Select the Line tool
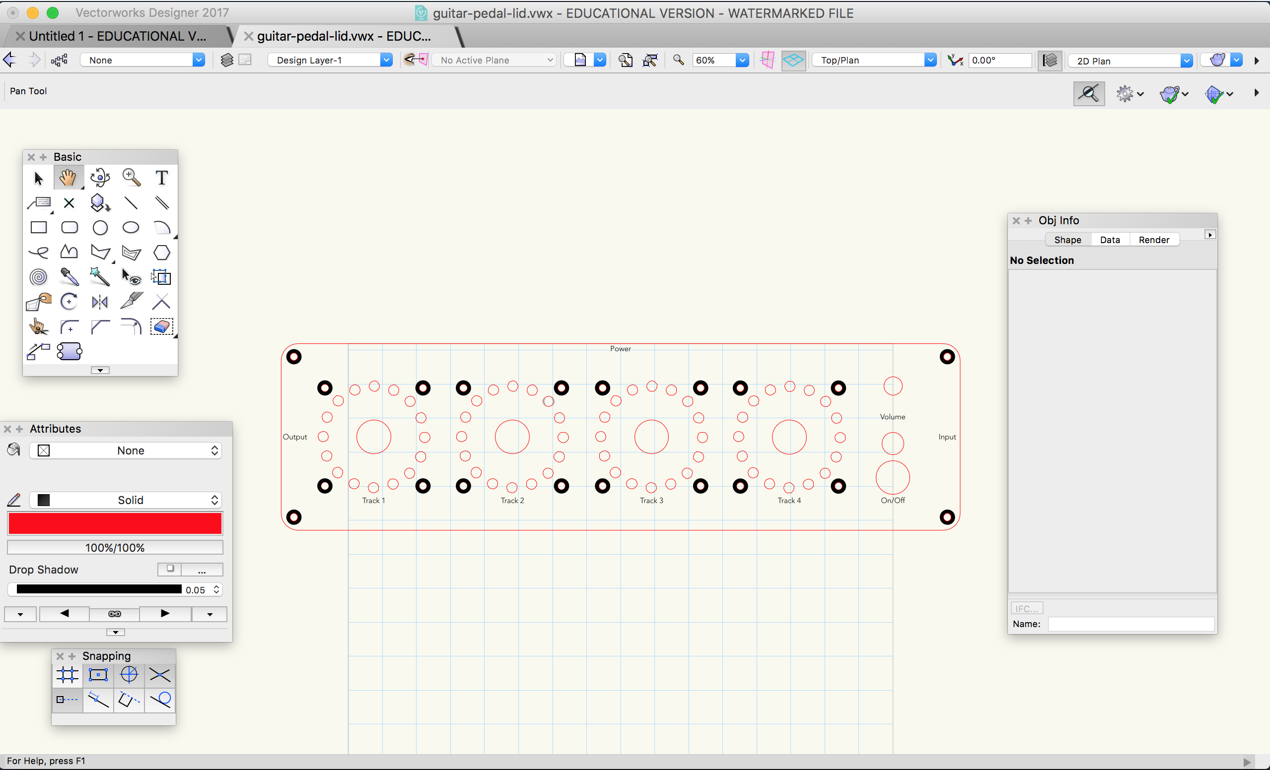Screen dimensions: 1270x770 pos(131,203)
